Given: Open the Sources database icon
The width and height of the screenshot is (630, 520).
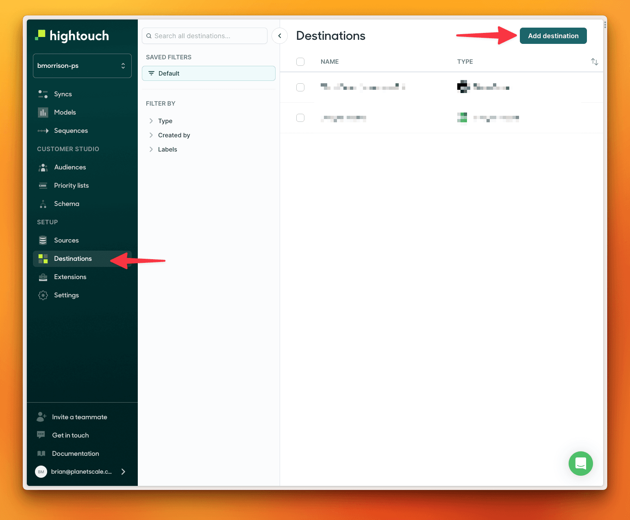Looking at the screenshot, I should (x=43, y=240).
